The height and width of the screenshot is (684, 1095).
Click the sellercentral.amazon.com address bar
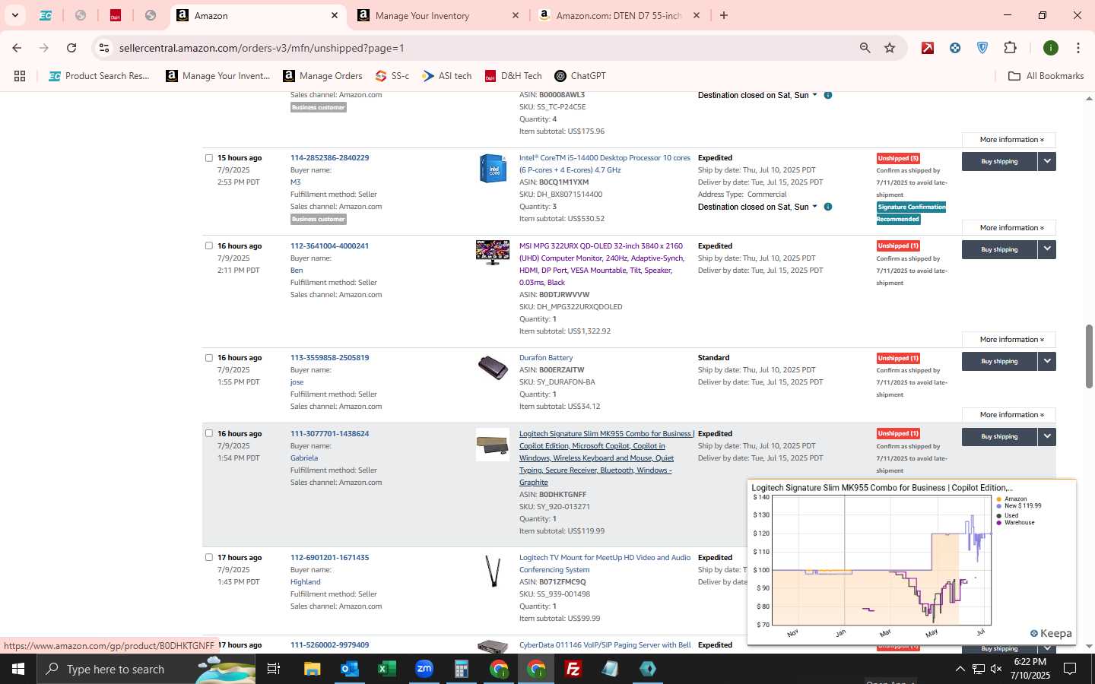click(x=479, y=48)
